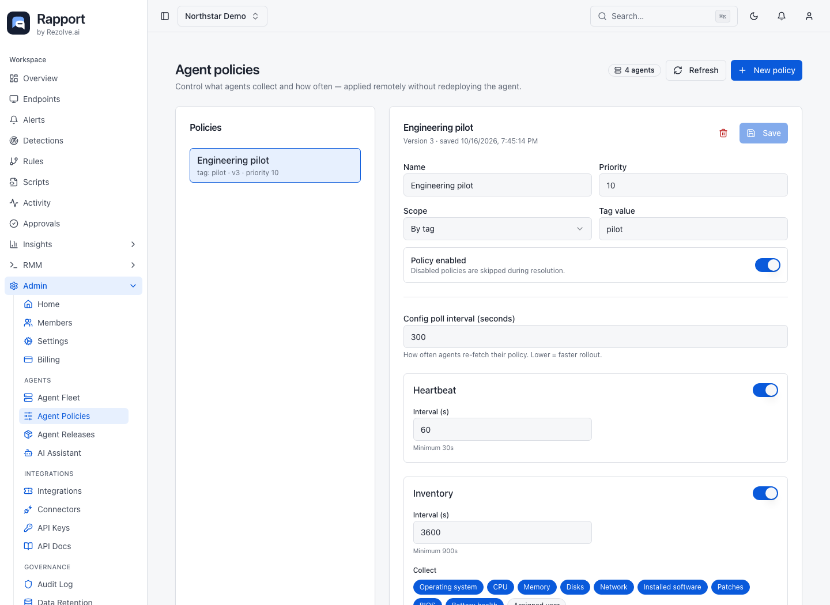Click the Approvals checkmark icon
830x605 pixels.
(x=14, y=224)
